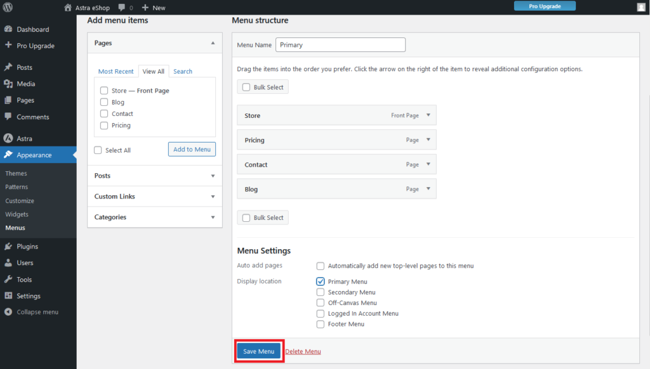Enable the Footer Menu display location
This screenshot has height=369, width=650.
click(321, 324)
